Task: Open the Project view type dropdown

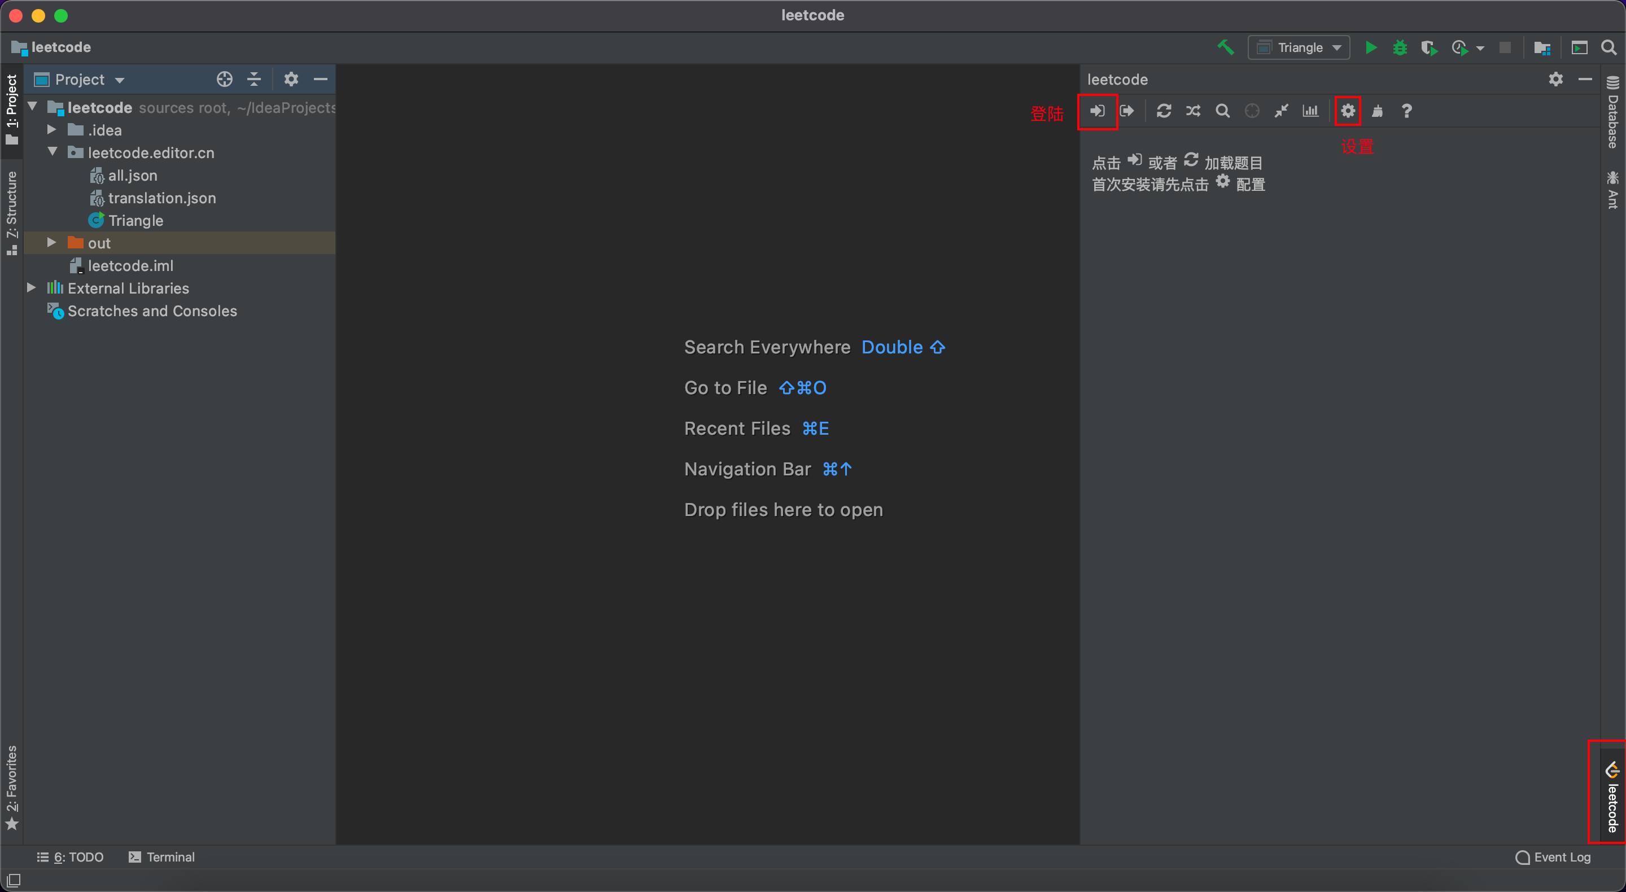Action: pos(80,79)
